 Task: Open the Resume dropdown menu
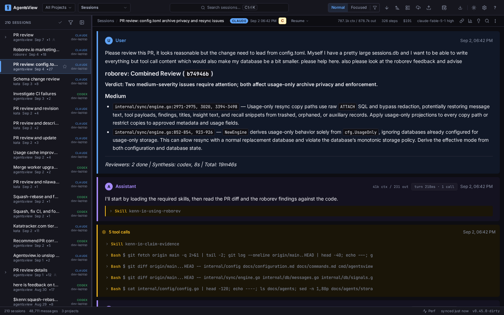tap(300, 21)
